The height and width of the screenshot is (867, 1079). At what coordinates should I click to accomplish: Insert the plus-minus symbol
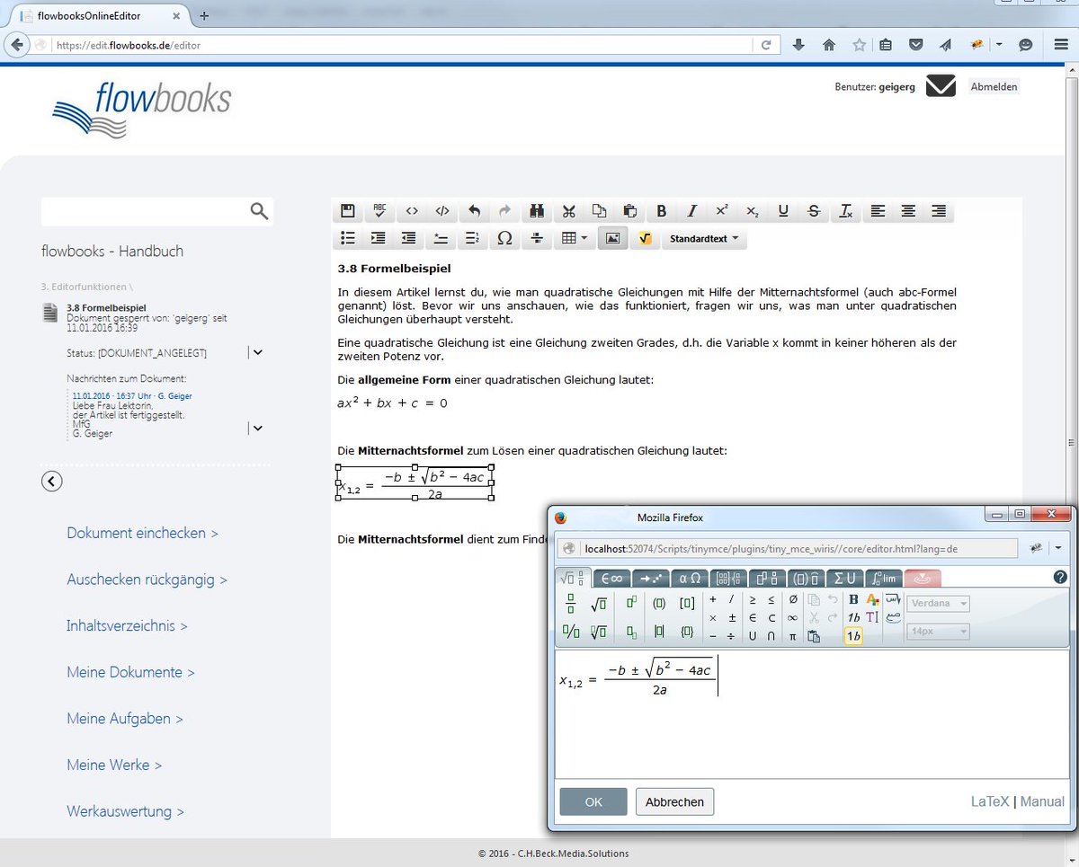(732, 618)
